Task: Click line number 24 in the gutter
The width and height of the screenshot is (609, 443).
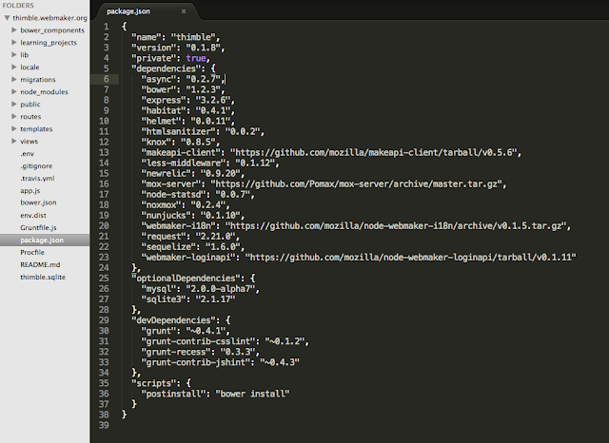Action: 104,268
